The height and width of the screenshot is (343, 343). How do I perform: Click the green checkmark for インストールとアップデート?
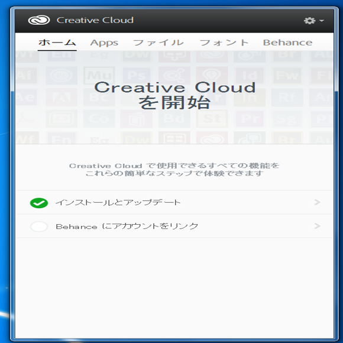coord(39,203)
